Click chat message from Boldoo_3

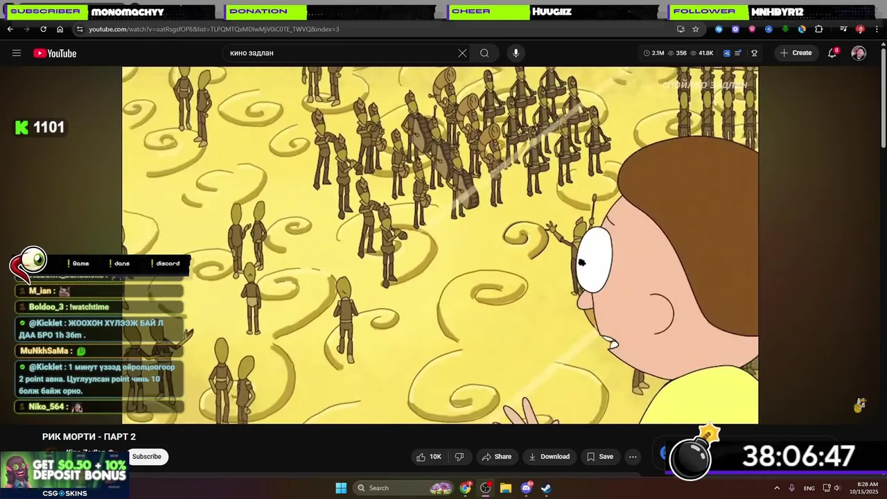[x=99, y=307]
